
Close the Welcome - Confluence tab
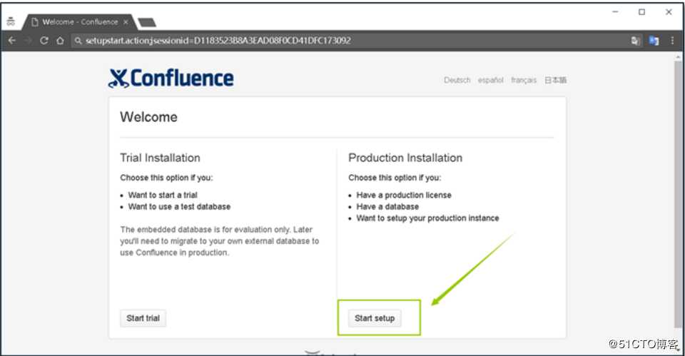[126, 22]
